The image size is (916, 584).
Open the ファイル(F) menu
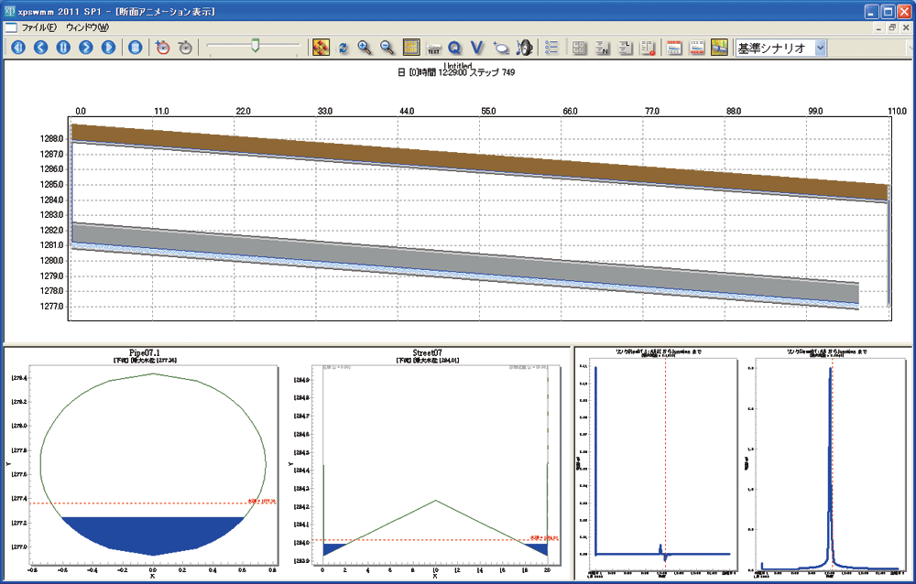[x=38, y=27]
